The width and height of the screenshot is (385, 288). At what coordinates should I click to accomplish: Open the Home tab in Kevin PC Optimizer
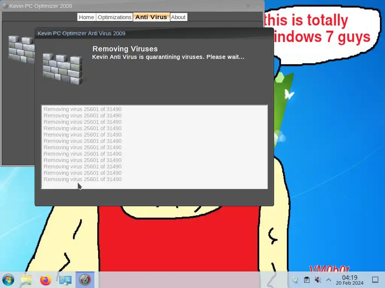(x=86, y=17)
